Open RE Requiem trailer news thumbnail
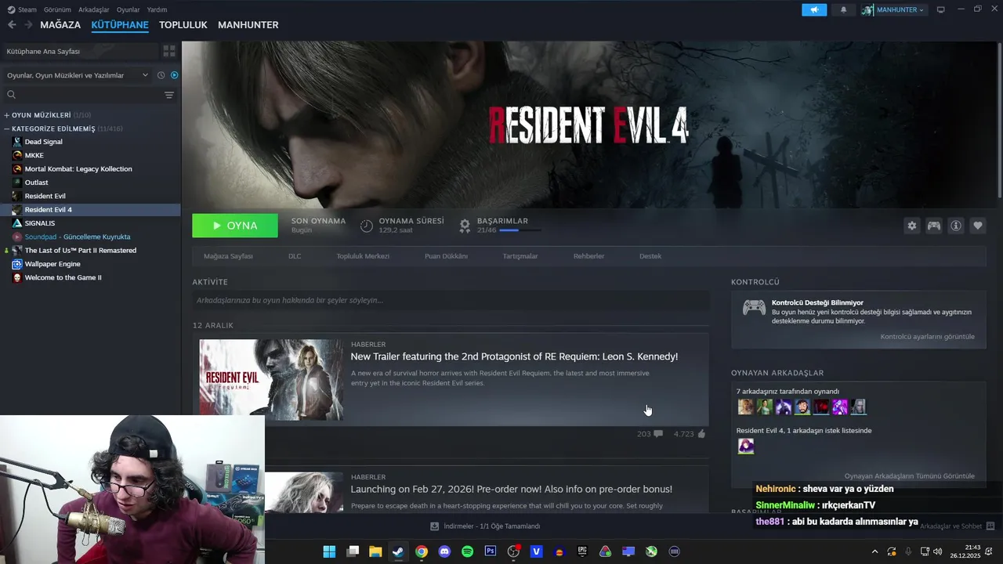The image size is (1003, 564). (271, 380)
